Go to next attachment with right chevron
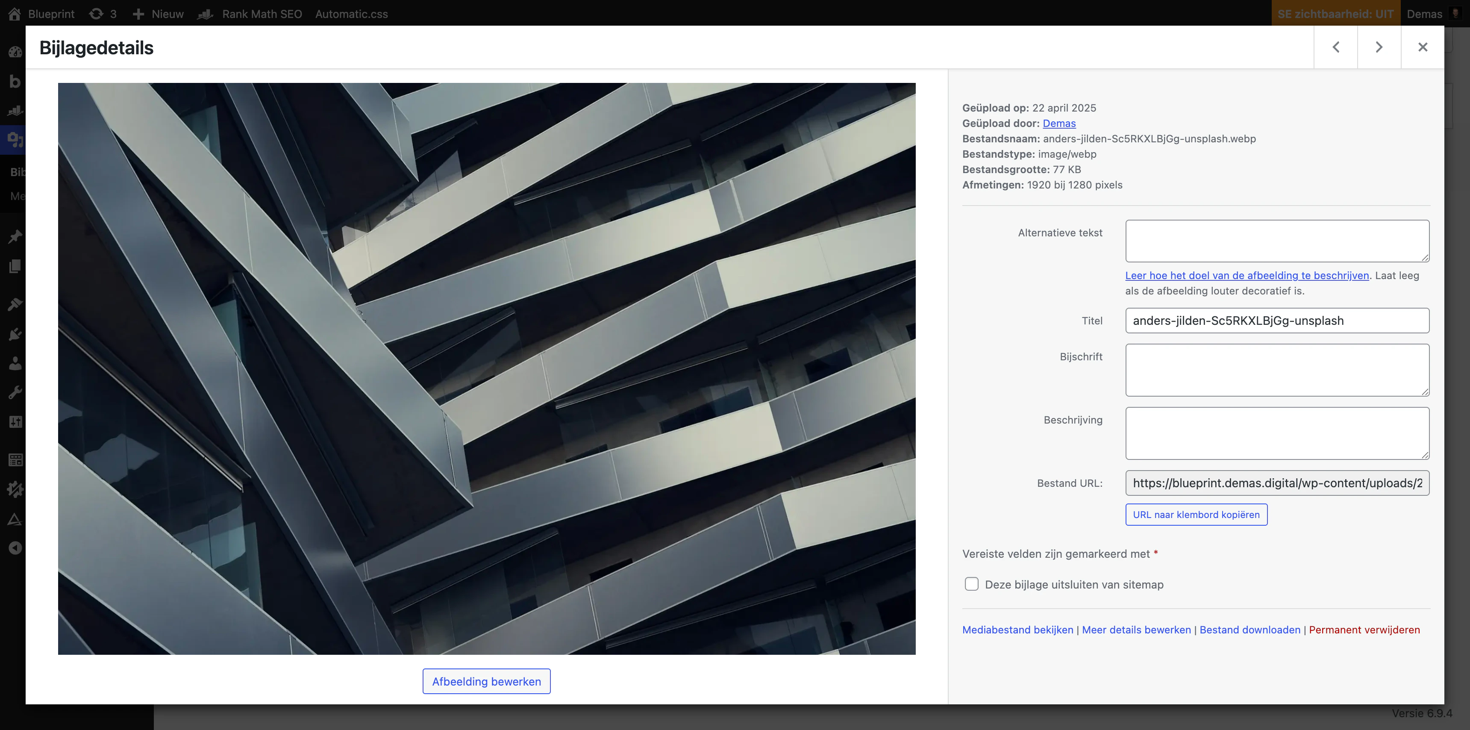Screen dimensions: 1470x730 [1379, 47]
